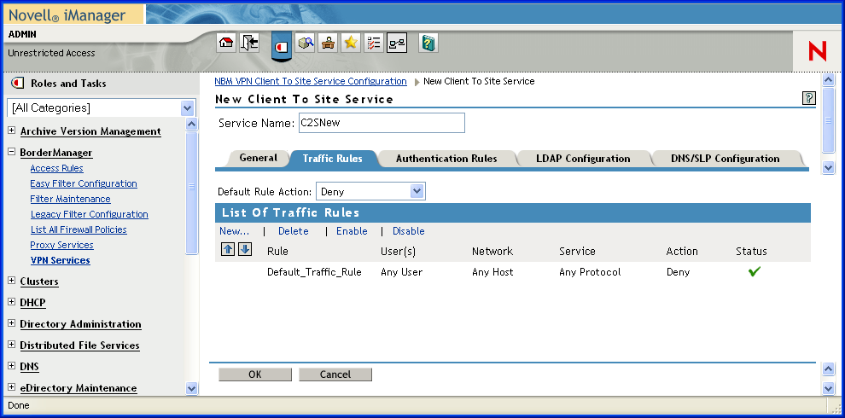Screen dimensions: 845x418
Task: Click the Exit door icon
Action: pos(250,44)
